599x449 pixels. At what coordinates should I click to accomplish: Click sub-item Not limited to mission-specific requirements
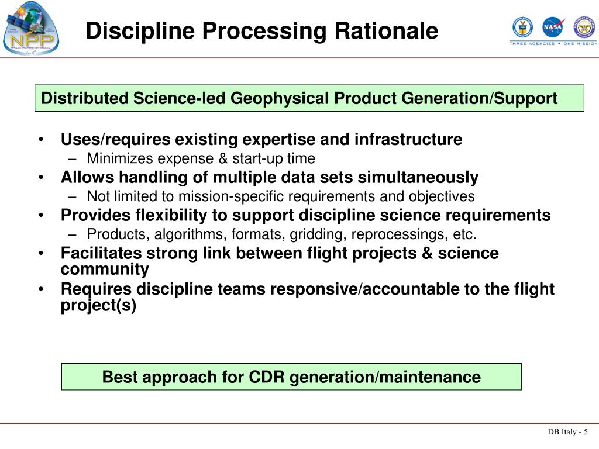pos(281,196)
